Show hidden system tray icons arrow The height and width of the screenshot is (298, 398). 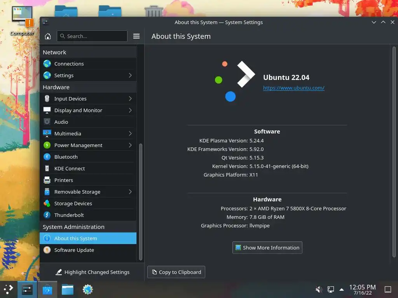point(342,289)
